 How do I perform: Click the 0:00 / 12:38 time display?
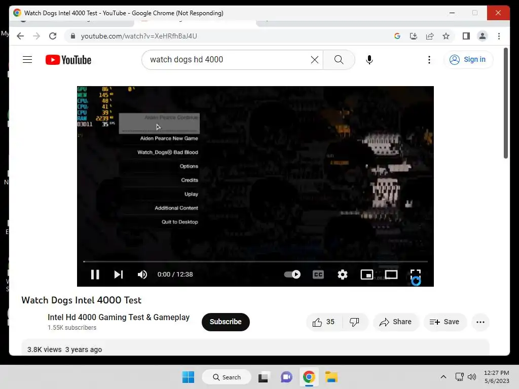(x=175, y=275)
